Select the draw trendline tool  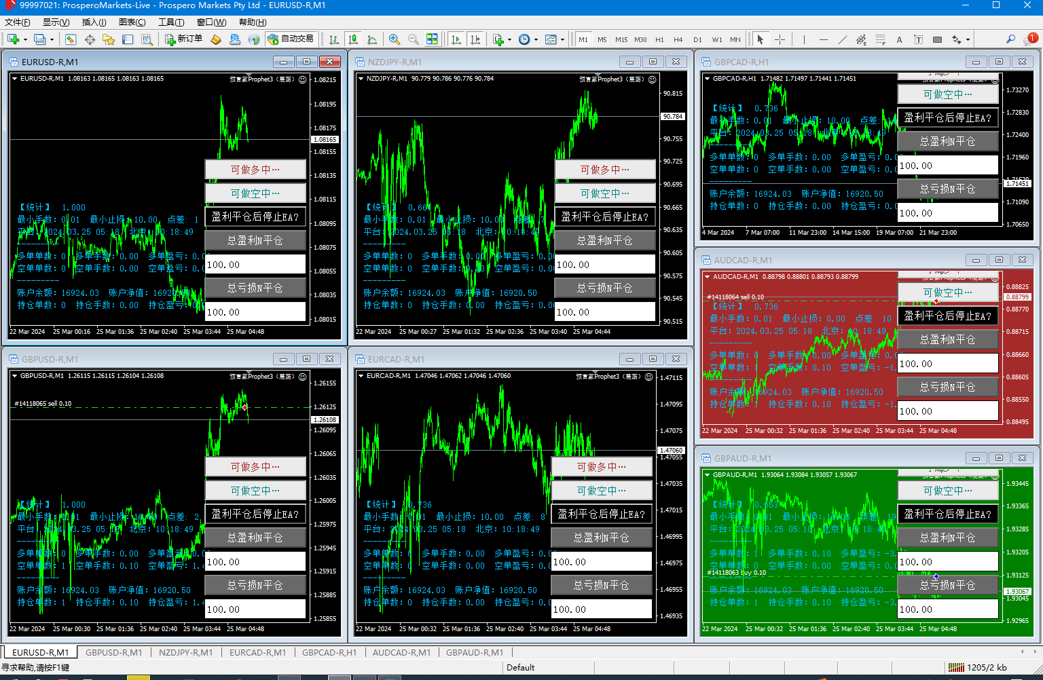click(842, 39)
